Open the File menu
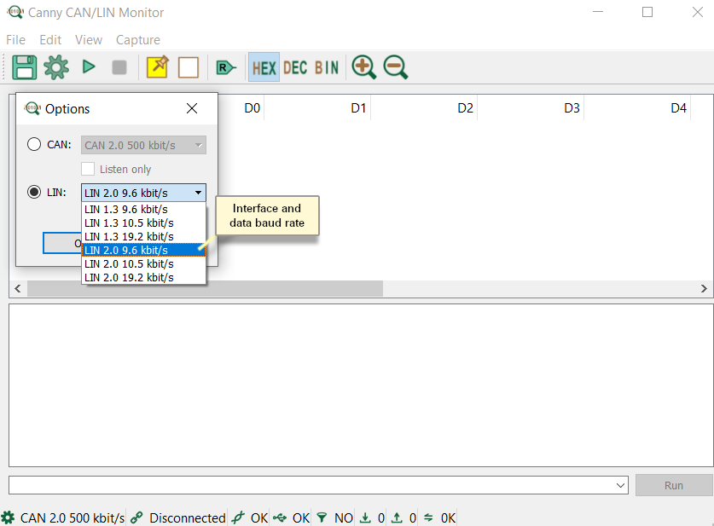 pyautogui.click(x=15, y=40)
